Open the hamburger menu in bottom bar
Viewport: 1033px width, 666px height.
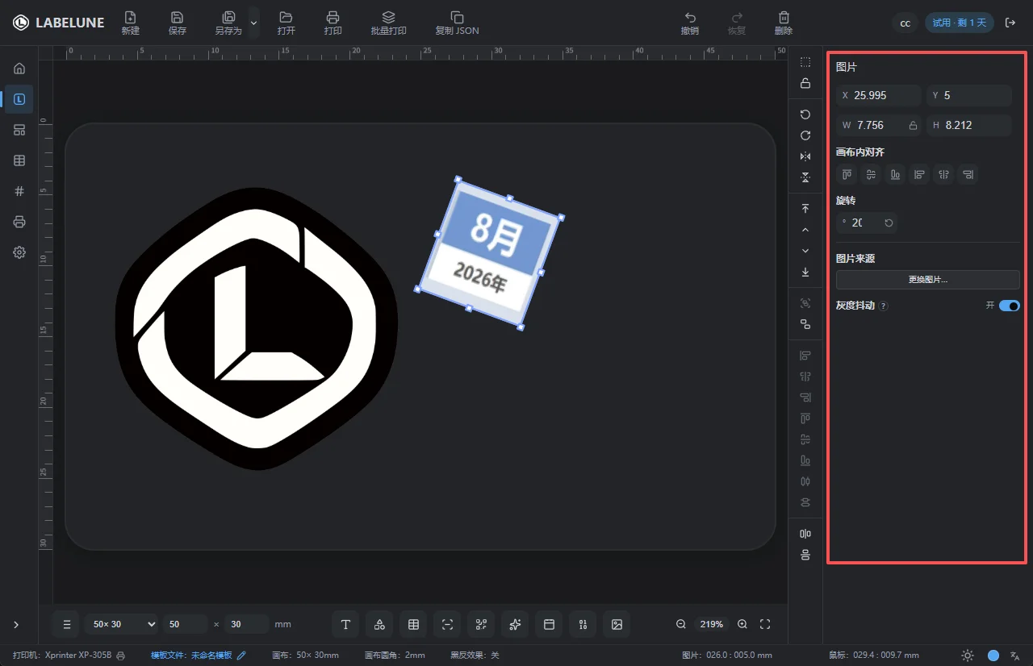[x=67, y=624]
